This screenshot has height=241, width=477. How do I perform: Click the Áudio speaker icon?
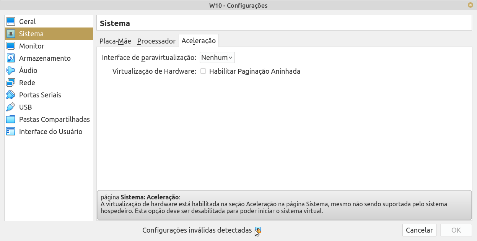coord(11,71)
